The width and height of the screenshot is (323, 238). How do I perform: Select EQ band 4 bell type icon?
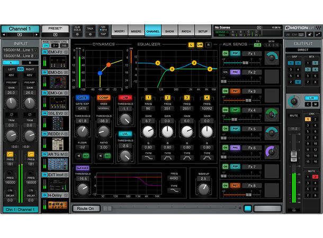point(207,158)
